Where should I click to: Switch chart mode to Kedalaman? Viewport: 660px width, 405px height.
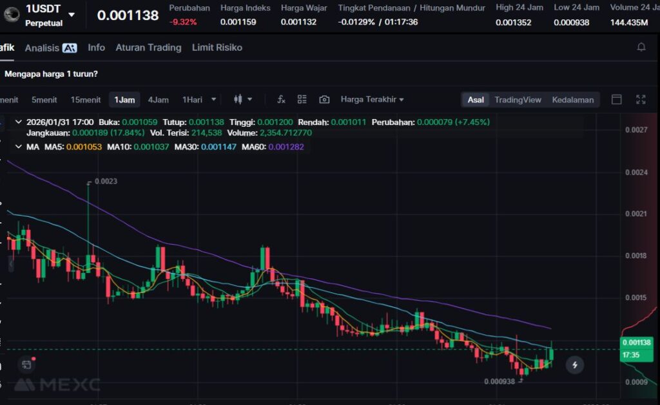pyautogui.click(x=572, y=100)
